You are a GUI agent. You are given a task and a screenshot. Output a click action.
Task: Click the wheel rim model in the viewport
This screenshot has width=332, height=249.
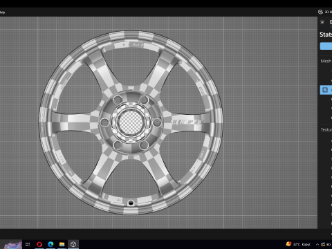pos(131,122)
